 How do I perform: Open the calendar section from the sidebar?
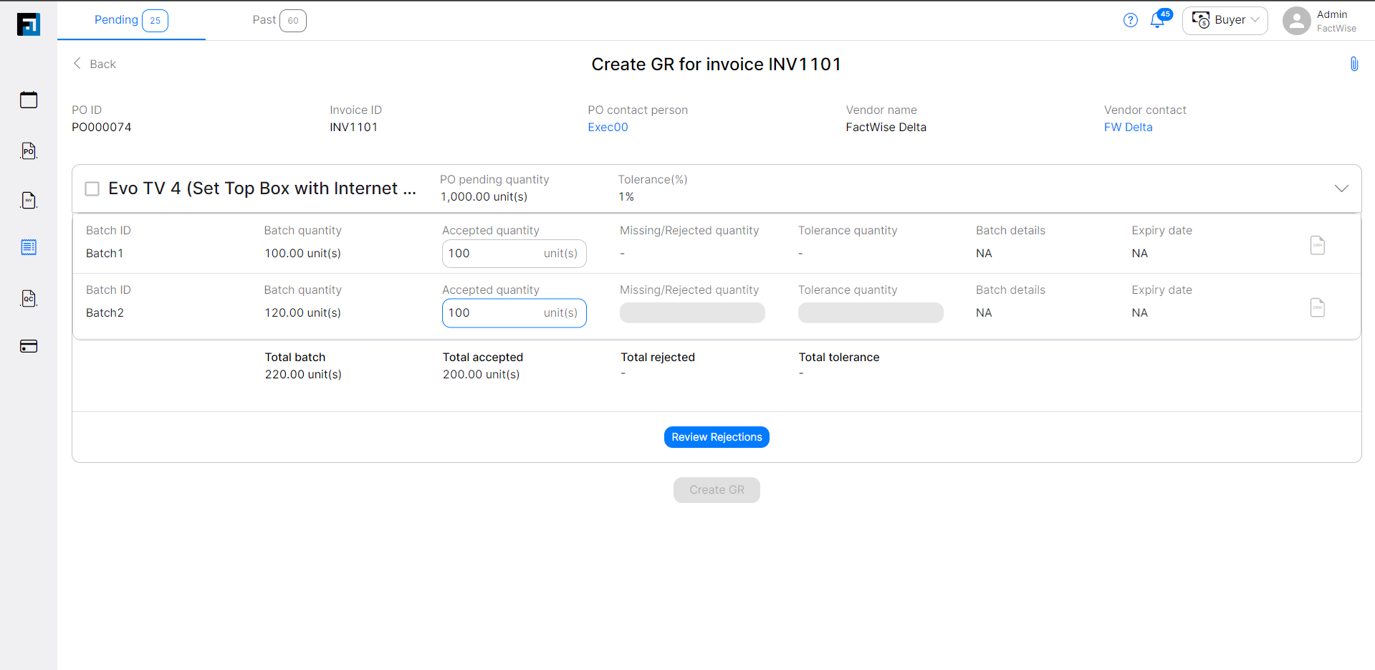pyautogui.click(x=28, y=100)
